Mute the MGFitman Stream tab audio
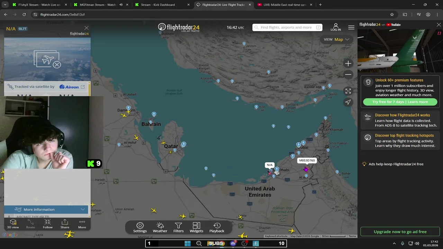The image size is (443, 249). pyautogui.click(x=121, y=5)
